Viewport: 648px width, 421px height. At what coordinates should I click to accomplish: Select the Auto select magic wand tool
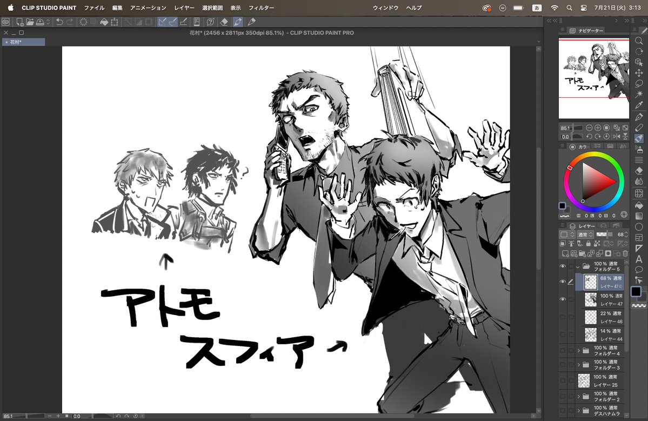coord(639,94)
